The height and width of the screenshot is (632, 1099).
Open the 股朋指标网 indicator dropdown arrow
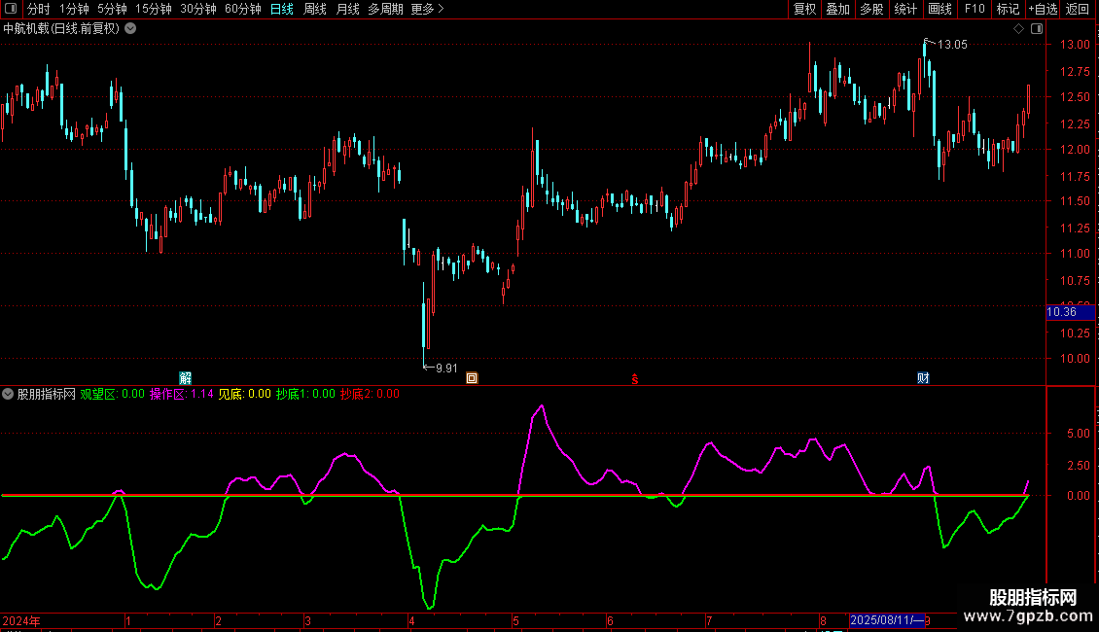8,394
